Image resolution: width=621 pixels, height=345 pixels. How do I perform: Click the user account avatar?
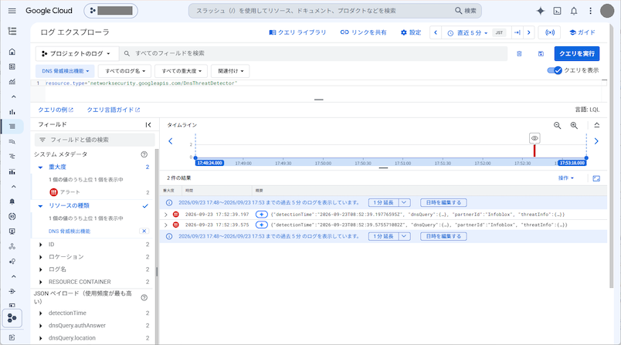pos(607,11)
